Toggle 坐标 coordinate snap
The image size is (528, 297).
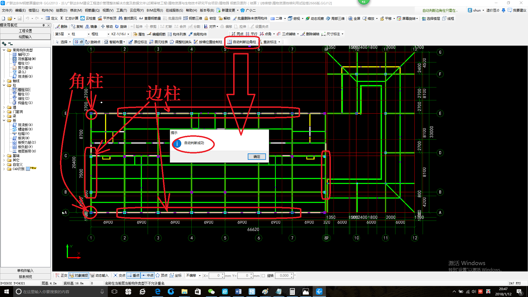click(176, 275)
